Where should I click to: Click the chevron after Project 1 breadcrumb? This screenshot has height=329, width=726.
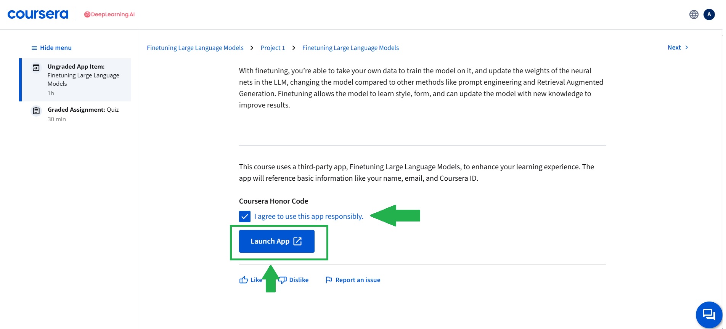tap(294, 48)
